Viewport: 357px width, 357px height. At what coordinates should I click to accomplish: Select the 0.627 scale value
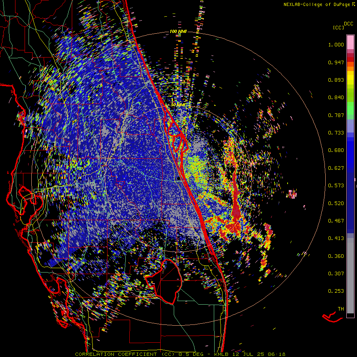(336, 168)
